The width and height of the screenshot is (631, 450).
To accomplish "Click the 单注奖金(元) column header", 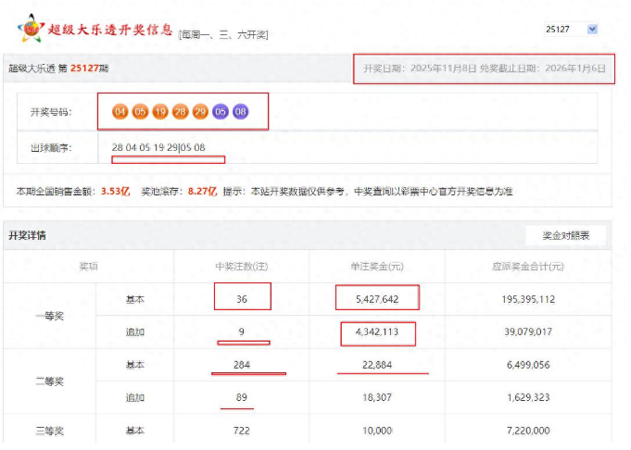I will 376,267.
